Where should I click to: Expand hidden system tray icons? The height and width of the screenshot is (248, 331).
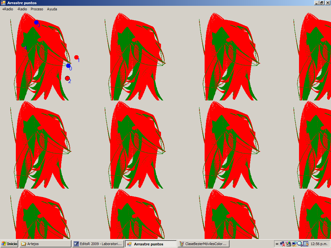coord(277,244)
